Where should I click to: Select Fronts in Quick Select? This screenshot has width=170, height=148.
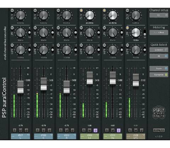tap(159, 68)
